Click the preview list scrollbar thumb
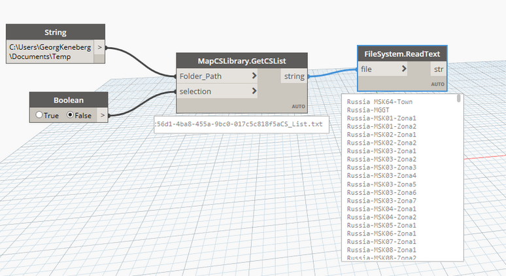This screenshot has height=276, width=506. click(x=459, y=98)
